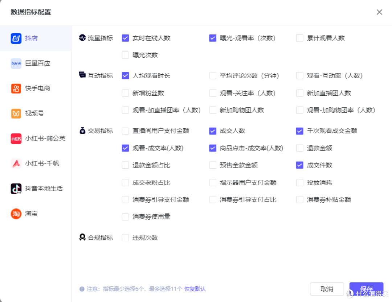The height and width of the screenshot is (302, 392).
Task: Click the 保存 button
Action: click(366, 289)
